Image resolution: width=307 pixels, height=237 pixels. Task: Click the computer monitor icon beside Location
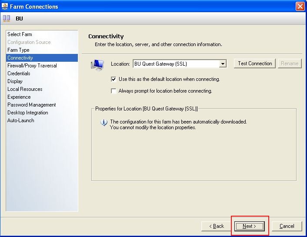click(x=97, y=65)
